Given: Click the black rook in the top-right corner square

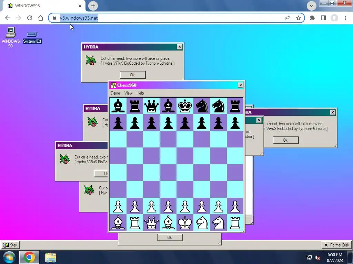Looking at the screenshot, I should click(x=235, y=106).
